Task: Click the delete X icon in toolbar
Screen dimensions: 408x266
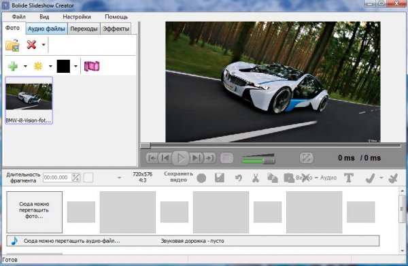Action: (x=307, y=178)
